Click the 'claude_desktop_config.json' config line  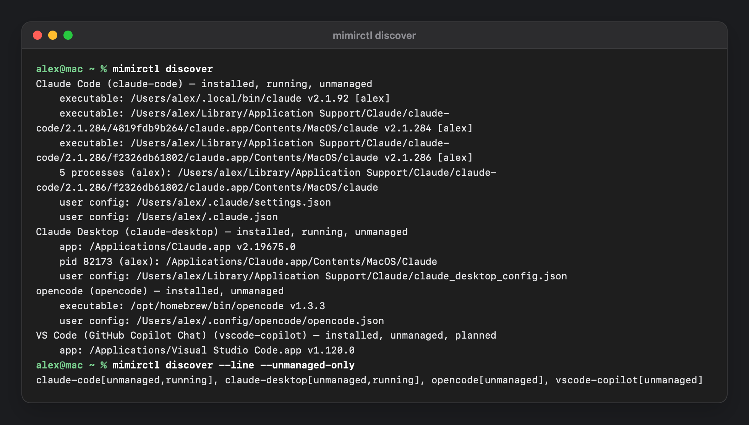[x=313, y=276]
